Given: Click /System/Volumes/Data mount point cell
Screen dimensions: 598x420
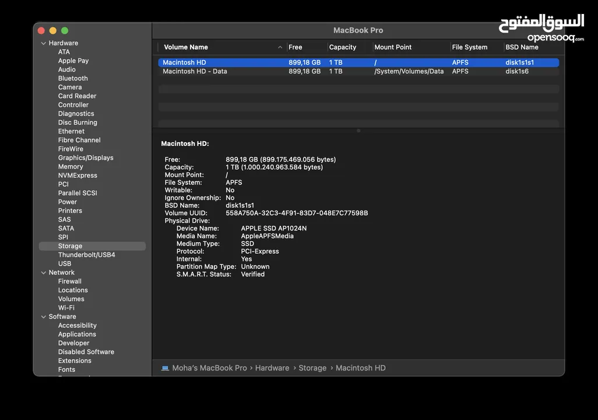Looking at the screenshot, I should pos(409,71).
